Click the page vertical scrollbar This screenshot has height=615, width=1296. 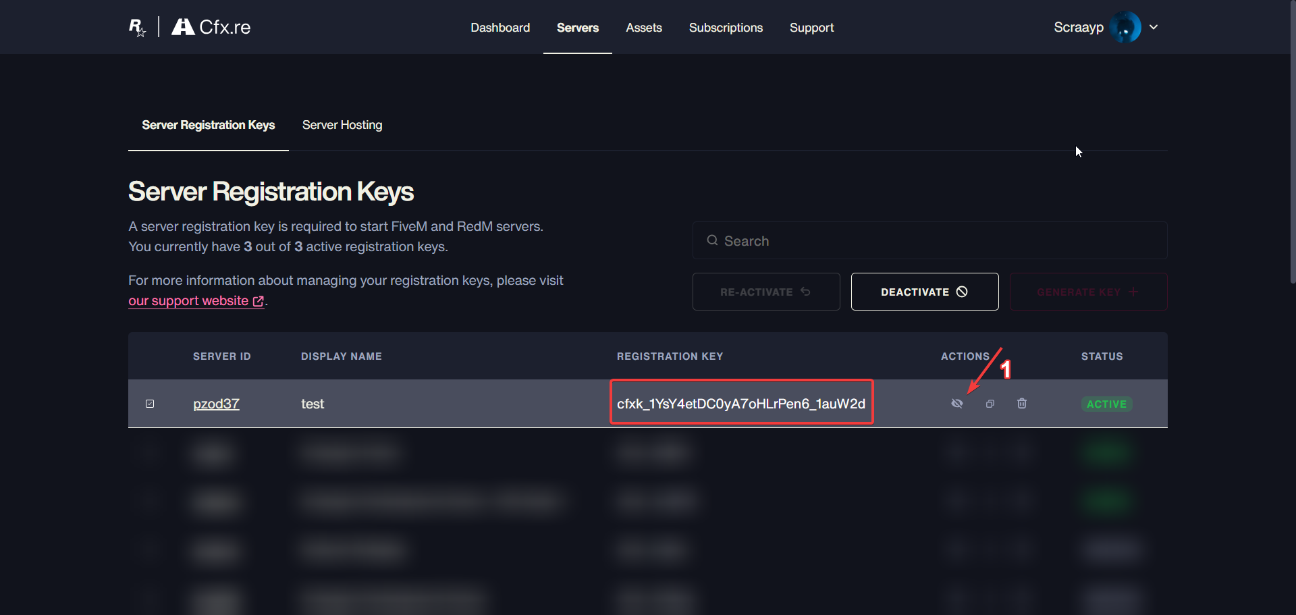1293,142
